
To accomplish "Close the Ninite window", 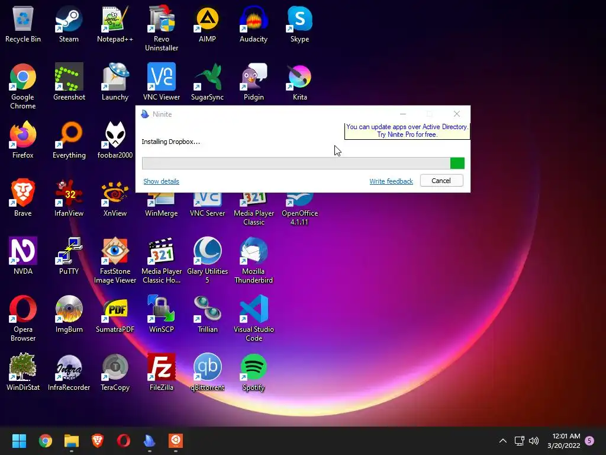I will (x=457, y=114).
